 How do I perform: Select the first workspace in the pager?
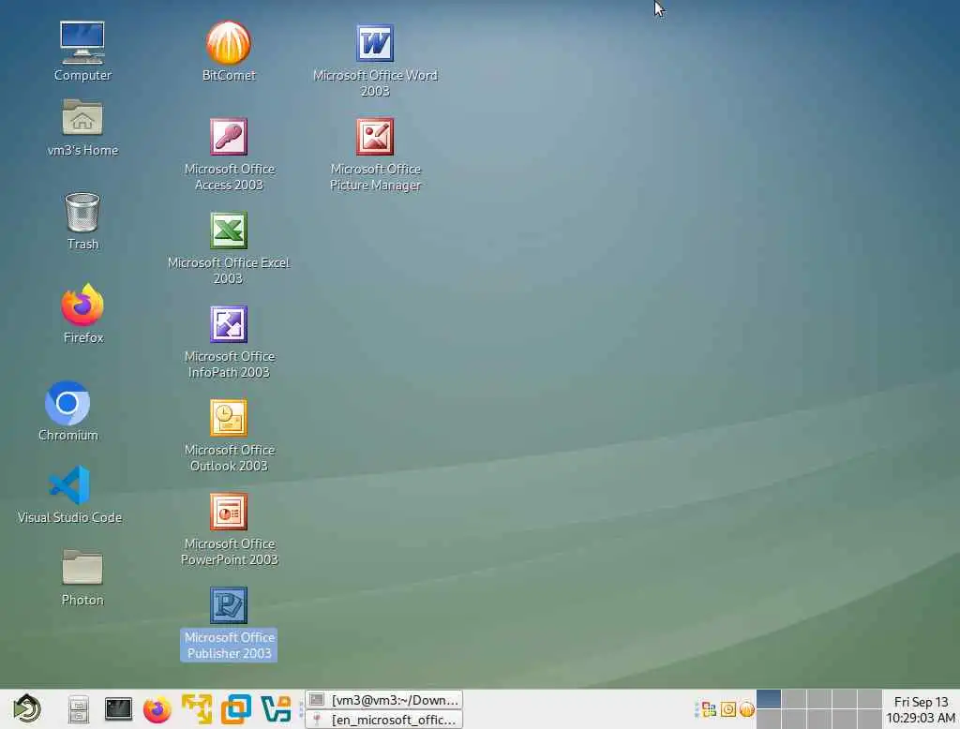click(769, 699)
